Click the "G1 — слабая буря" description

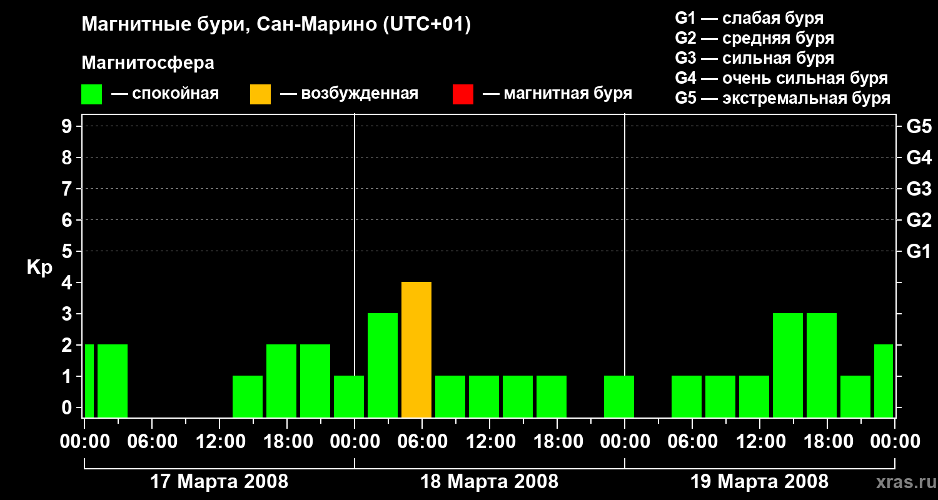coord(749,18)
